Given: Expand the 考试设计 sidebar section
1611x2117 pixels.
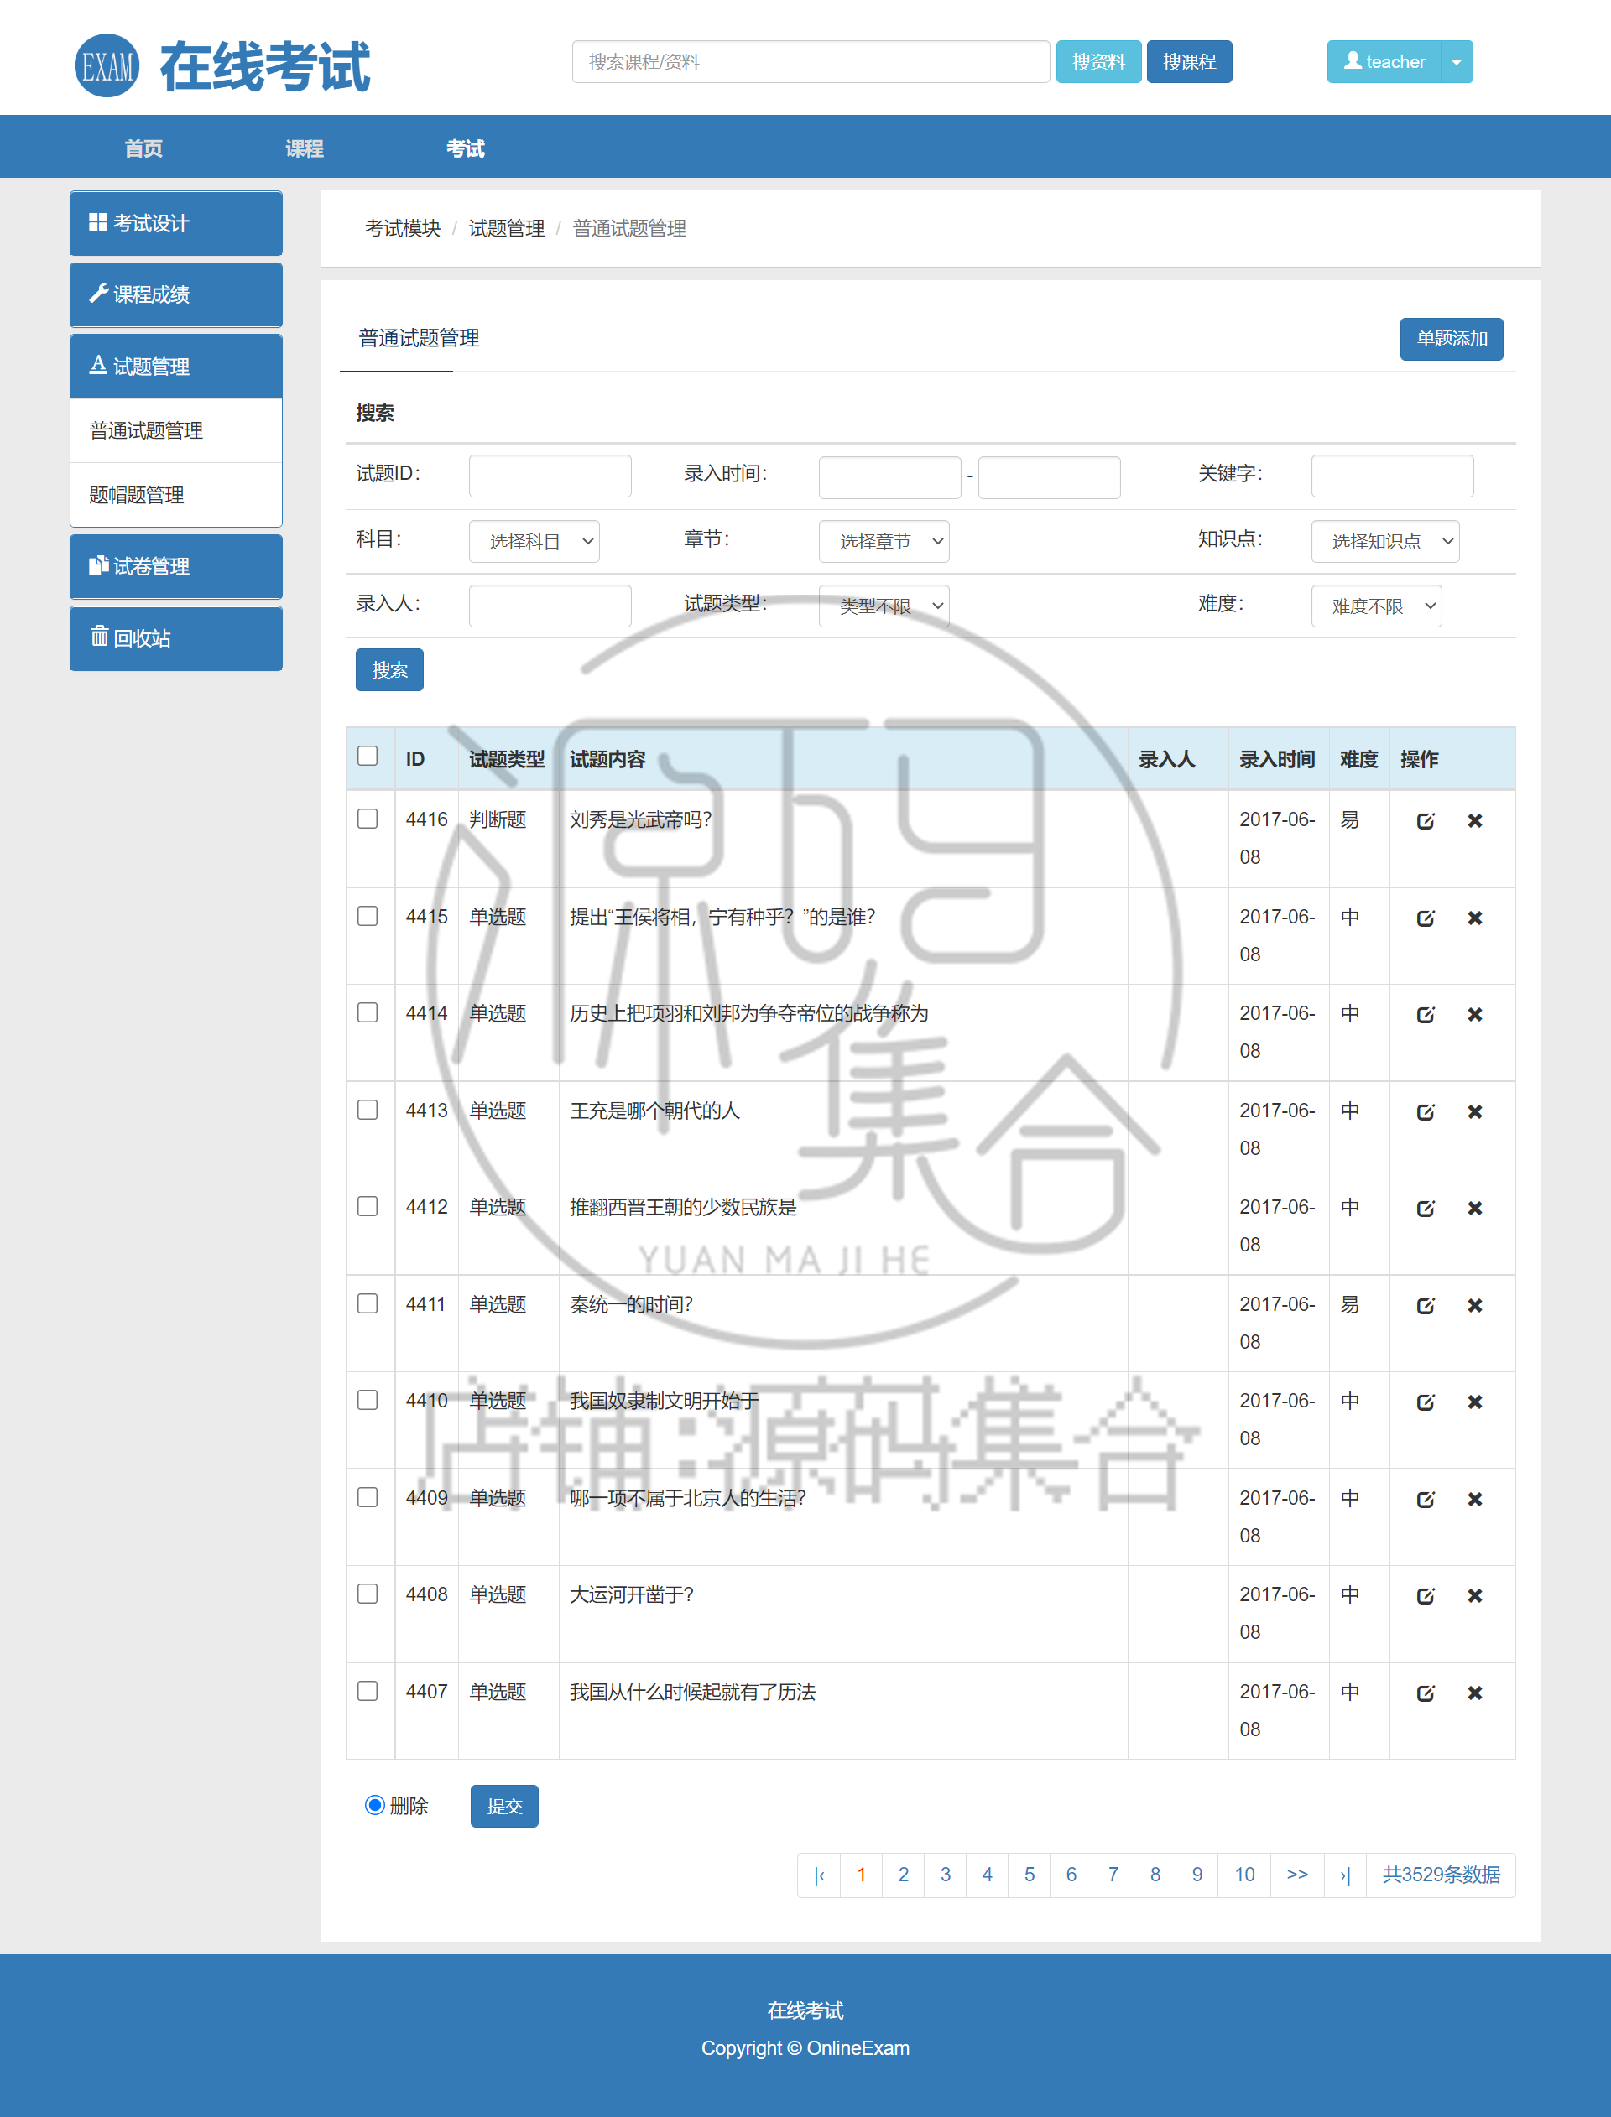Looking at the screenshot, I should coord(175,223).
